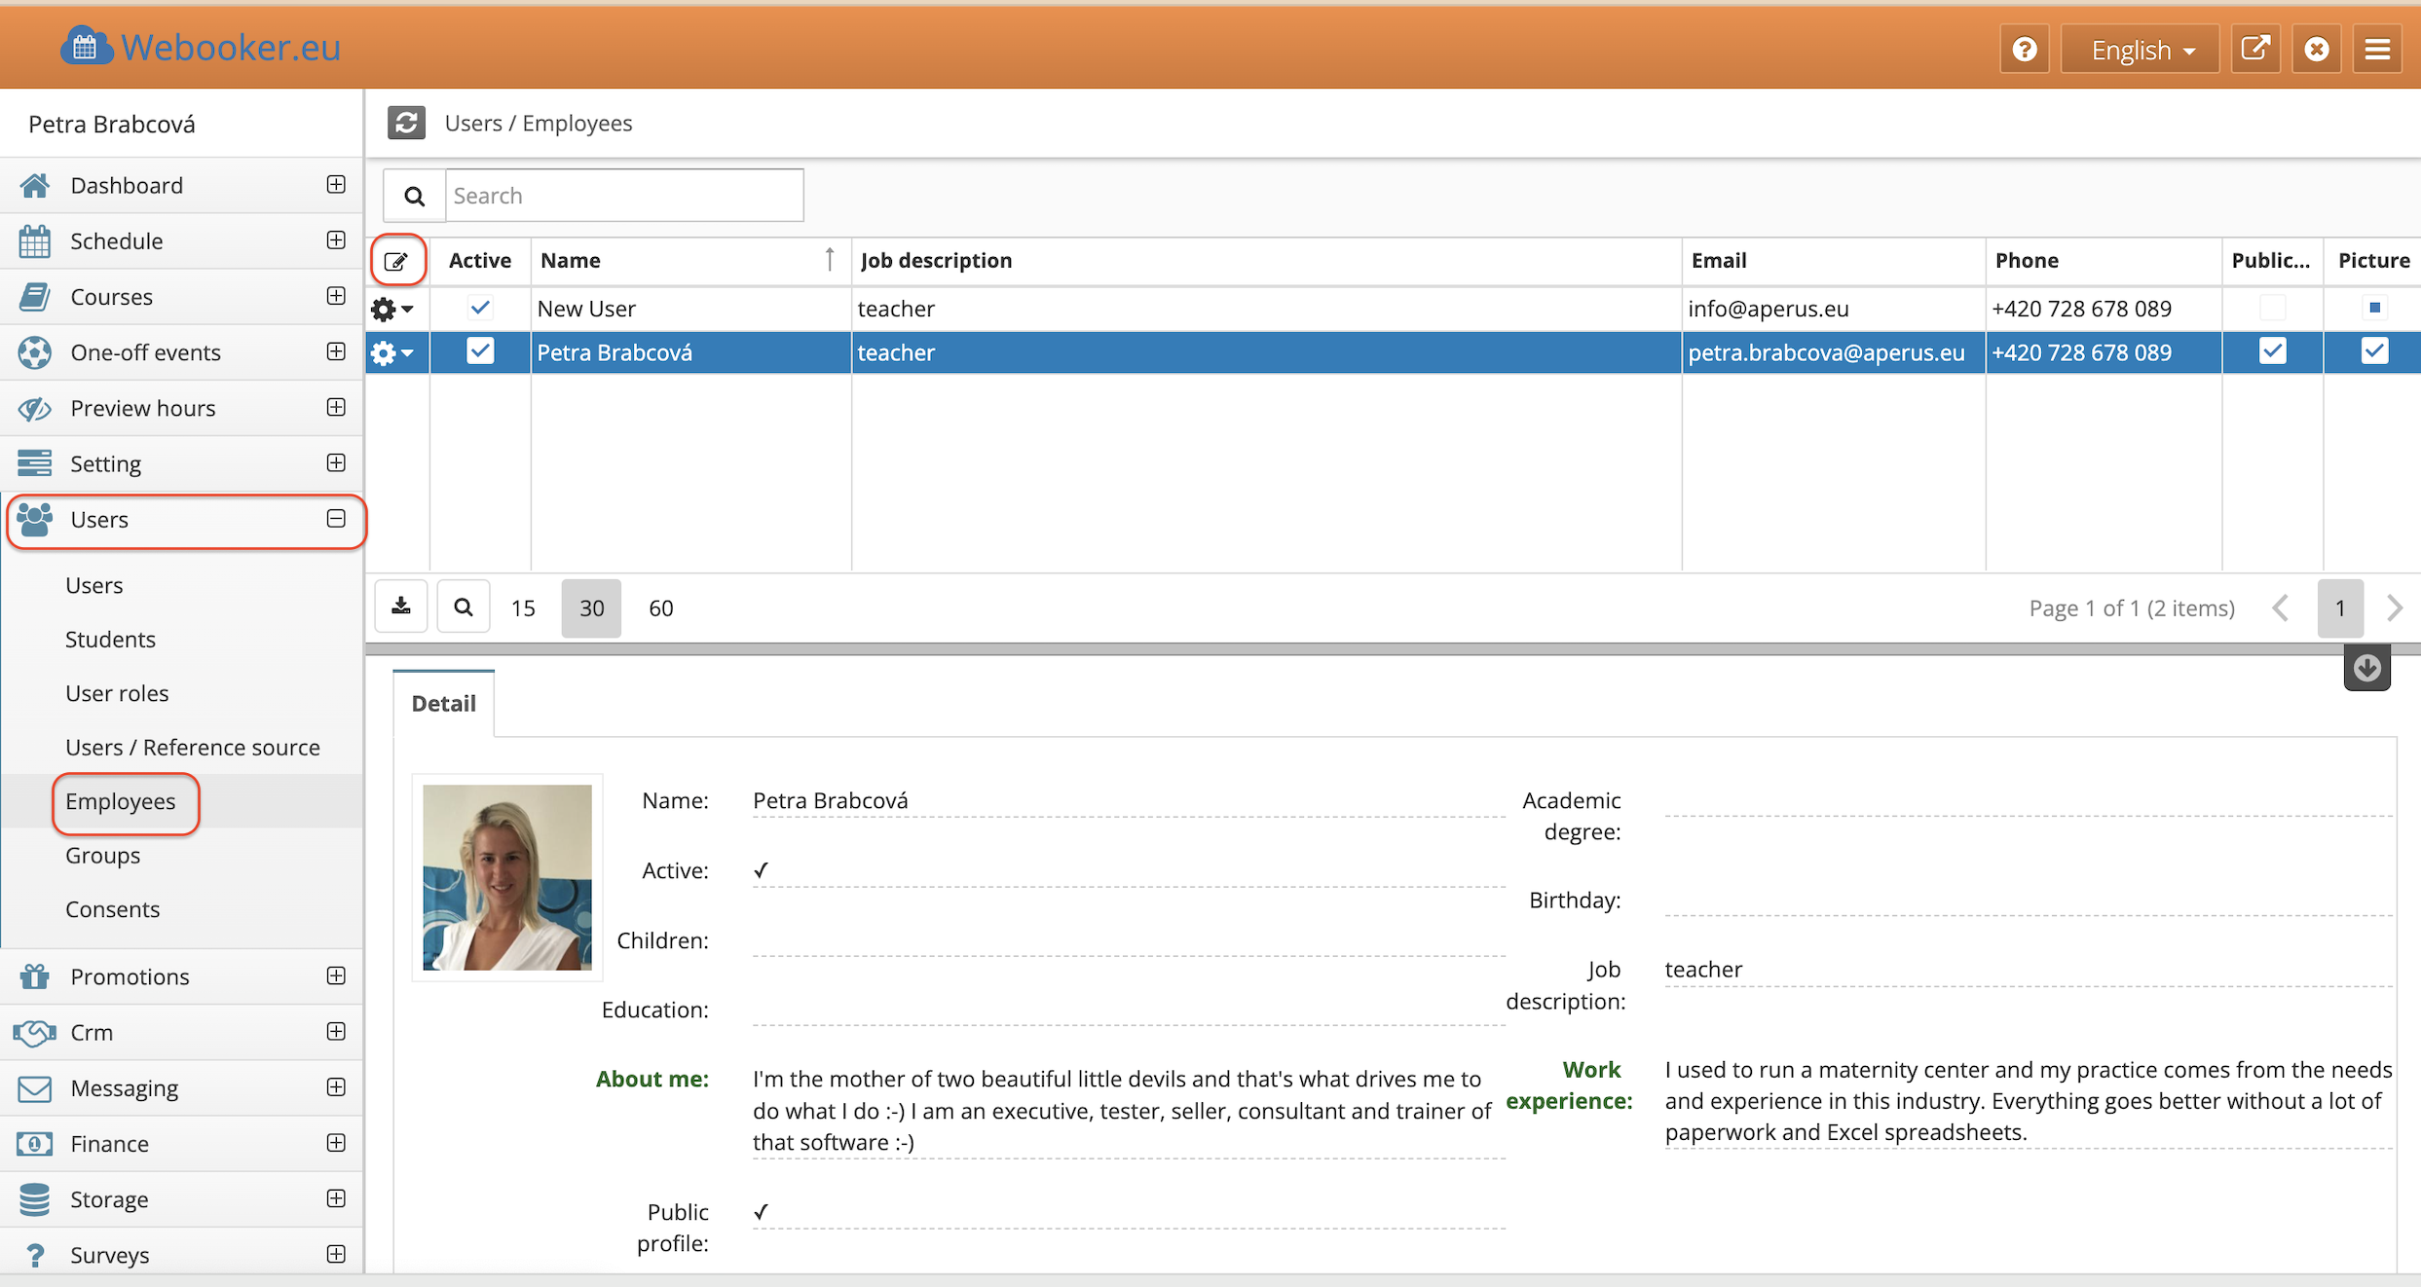The image size is (2421, 1287).
Task: Toggle Public checkbox for Petra Brabcová row
Action: (2272, 351)
